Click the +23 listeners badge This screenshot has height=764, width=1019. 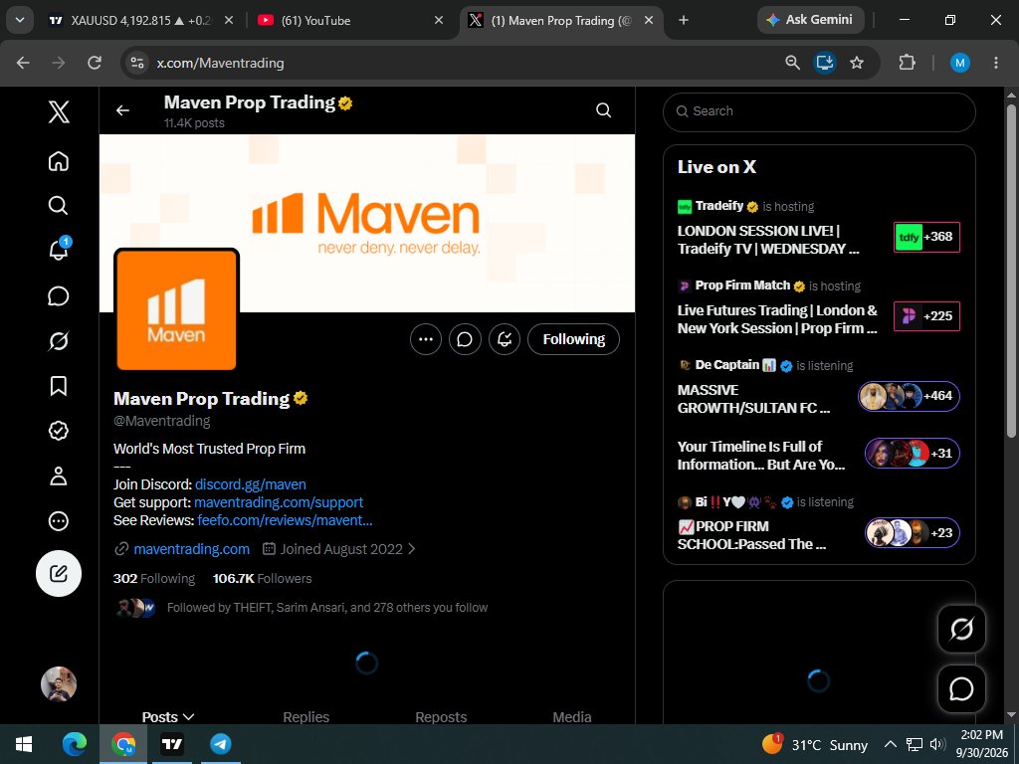pyautogui.click(x=913, y=533)
